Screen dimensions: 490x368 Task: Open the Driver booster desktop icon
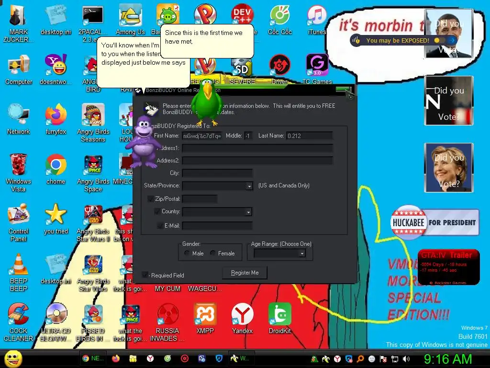[x=279, y=70]
